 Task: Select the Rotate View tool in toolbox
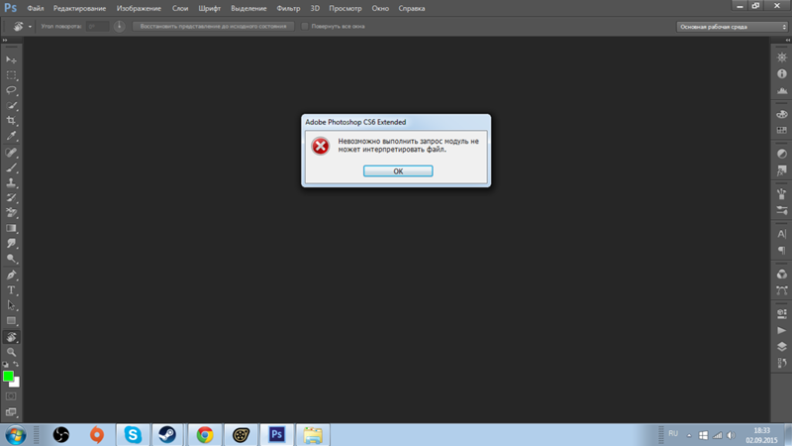click(x=11, y=337)
